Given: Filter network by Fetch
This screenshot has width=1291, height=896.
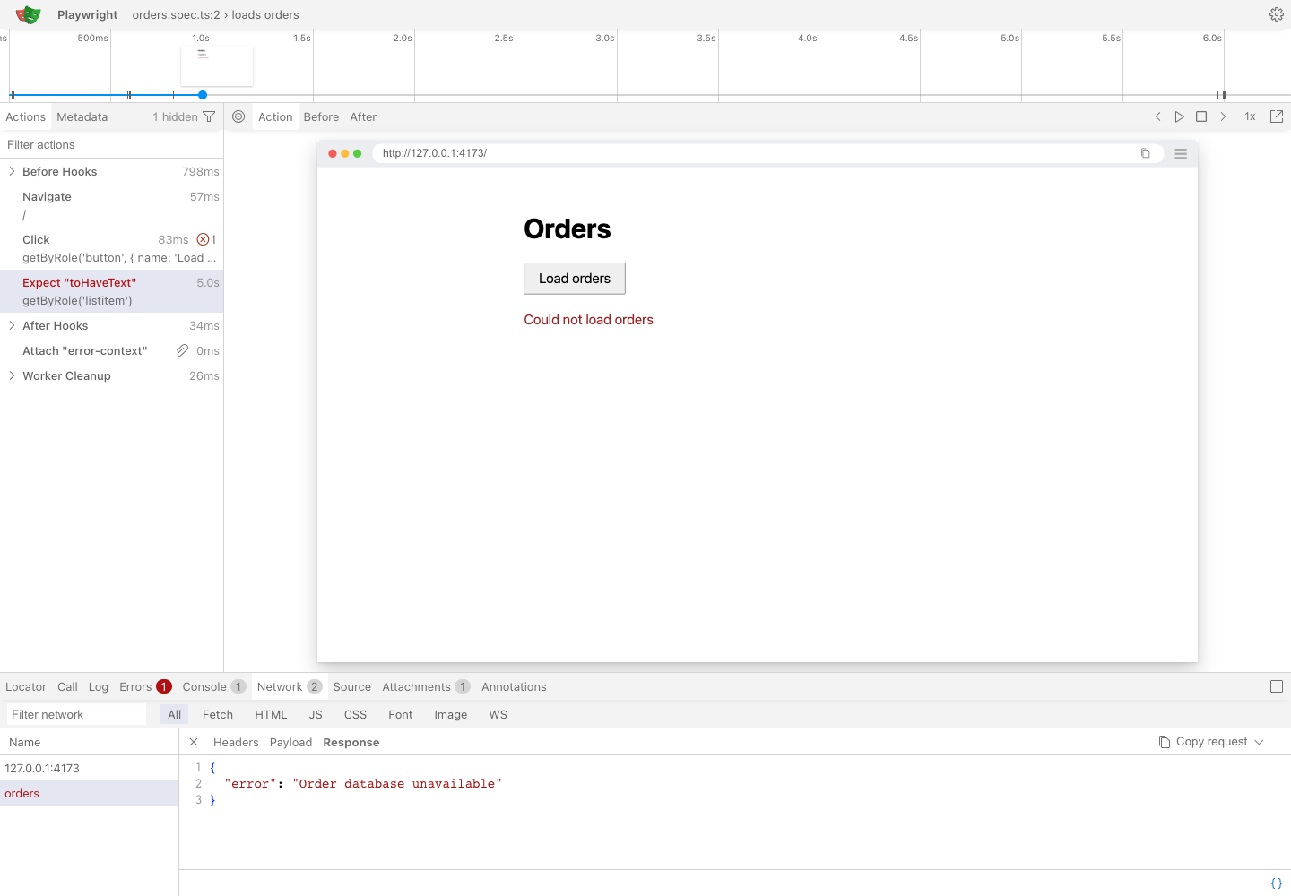Looking at the screenshot, I should [218, 714].
